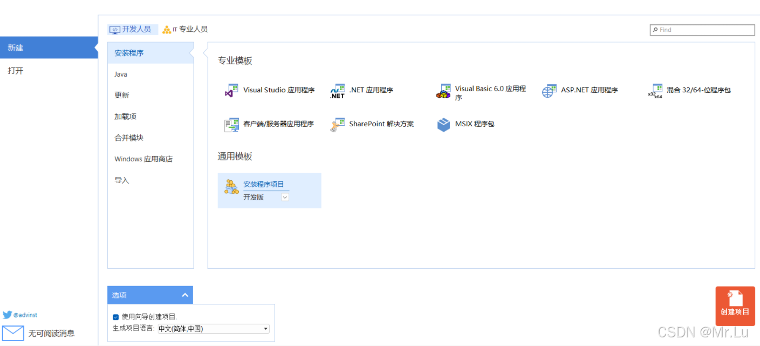Click the SharePoint 解决方案 label
The width and height of the screenshot is (760, 346).
point(381,124)
